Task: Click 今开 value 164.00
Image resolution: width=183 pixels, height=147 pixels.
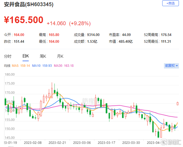Action: pos(19,35)
